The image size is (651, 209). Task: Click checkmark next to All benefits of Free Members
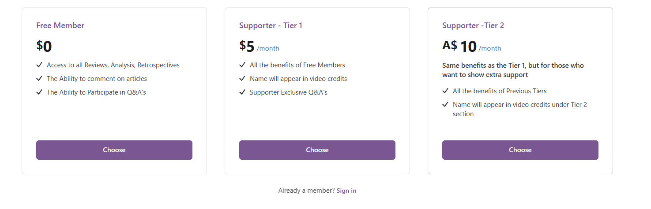[x=242, y=65]
